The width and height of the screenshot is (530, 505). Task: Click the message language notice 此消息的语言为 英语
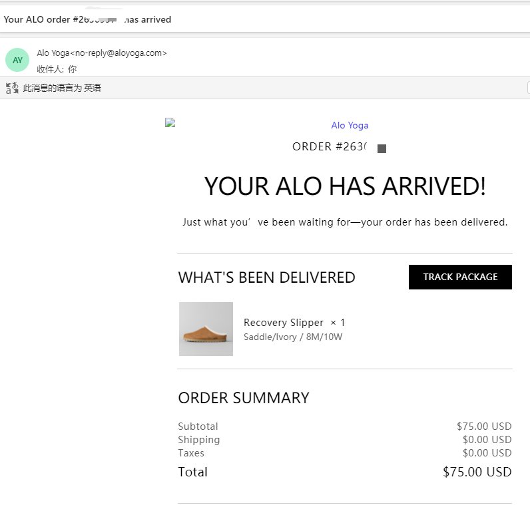[62, 88]
